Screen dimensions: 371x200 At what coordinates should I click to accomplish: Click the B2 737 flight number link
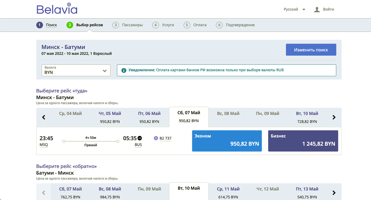pos(165,138)
